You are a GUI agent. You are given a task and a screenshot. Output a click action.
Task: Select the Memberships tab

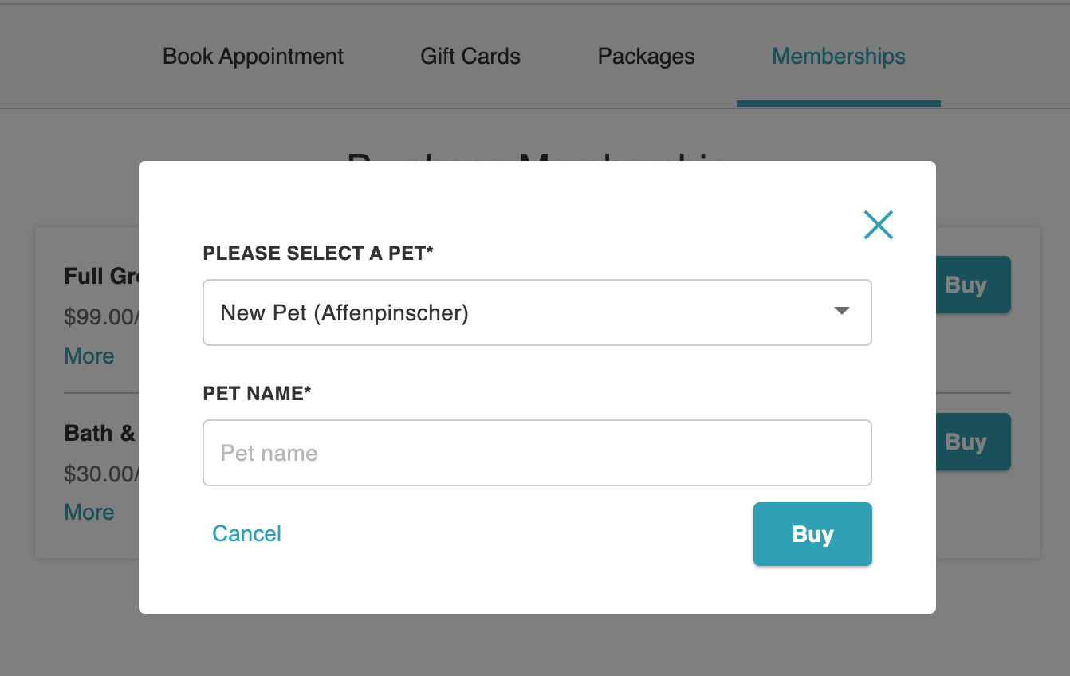839,57
